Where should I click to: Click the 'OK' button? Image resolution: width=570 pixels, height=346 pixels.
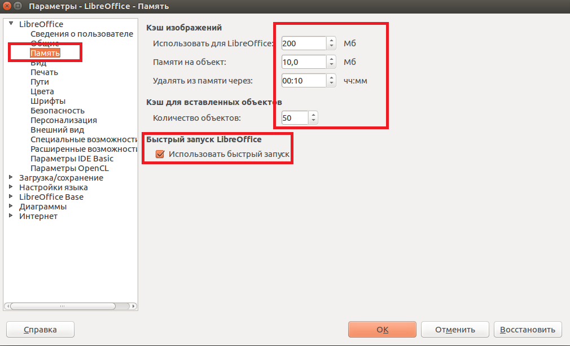tap(382, 330)
